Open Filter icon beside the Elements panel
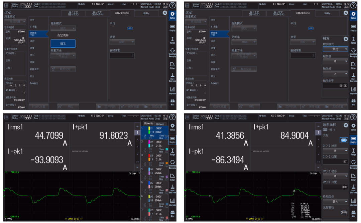 pyautogui.click(x=172, y=177)
